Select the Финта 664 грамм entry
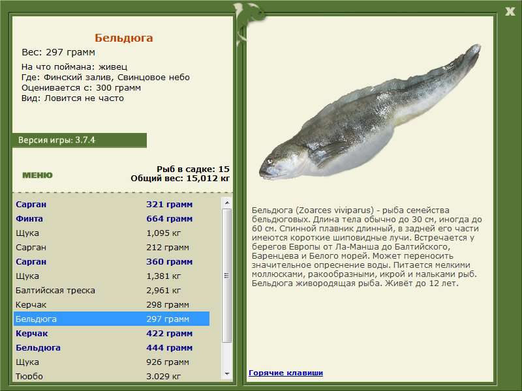Image resolution: width=522 pixels, height=391 pixels. [111, 219]
